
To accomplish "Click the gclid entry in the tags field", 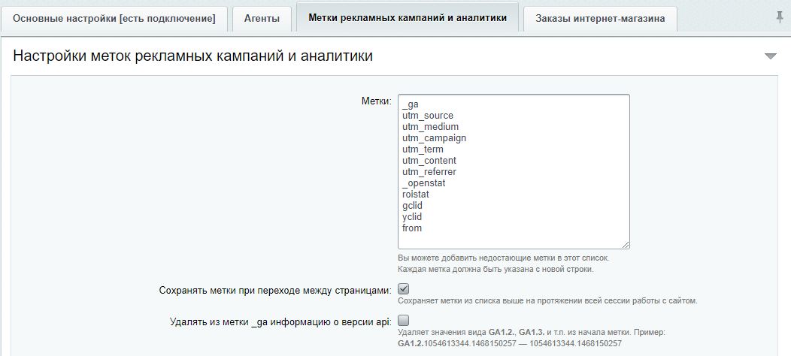I will 414,206.
